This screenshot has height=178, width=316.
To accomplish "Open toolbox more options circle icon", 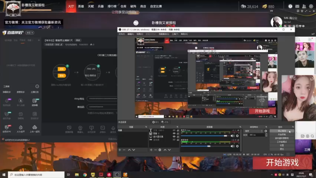I will pos(37,86).
